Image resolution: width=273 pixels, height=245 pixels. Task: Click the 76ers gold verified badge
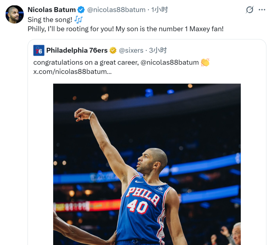(x=113, y=51)
